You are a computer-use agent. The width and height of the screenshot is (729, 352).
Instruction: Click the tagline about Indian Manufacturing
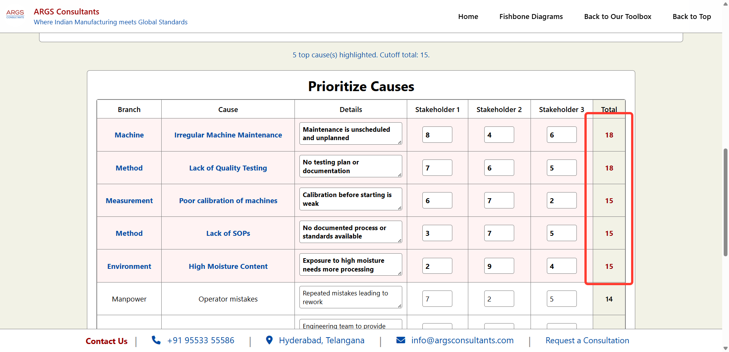[110, 22]
